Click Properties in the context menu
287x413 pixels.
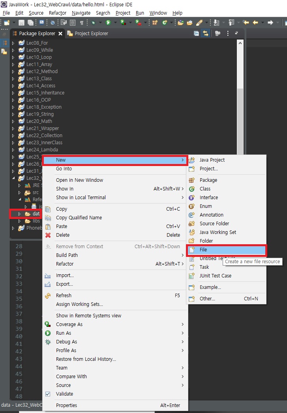(115, 405)
